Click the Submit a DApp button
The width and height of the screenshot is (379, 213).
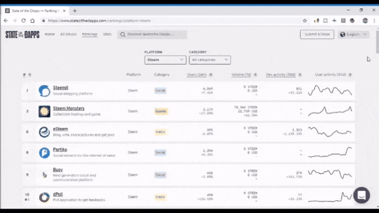(317, 35)
